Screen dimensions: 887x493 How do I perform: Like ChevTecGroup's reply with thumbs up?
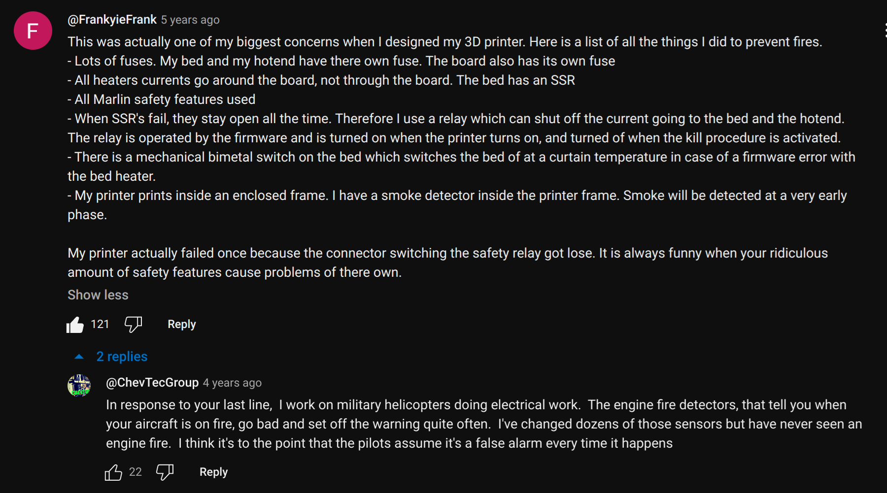coord(113,472)
